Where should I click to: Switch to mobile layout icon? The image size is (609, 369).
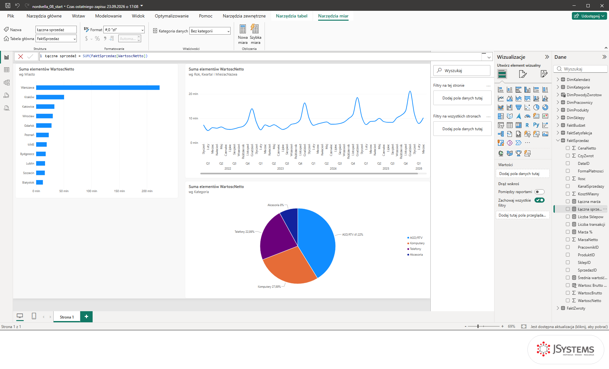(34, 316)
